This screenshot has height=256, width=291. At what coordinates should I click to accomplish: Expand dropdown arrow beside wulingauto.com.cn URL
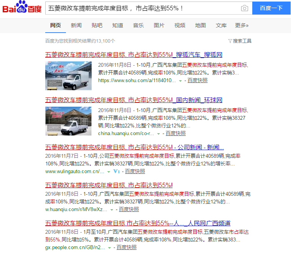coord(109,172)
